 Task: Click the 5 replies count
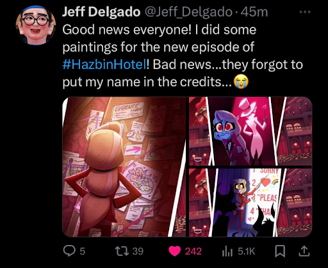coord(83,251)
